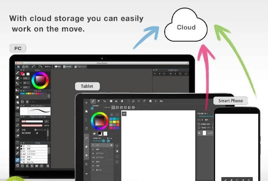Click the layers stack icon on tablet sidebar
The height and width of the screenshot is (181, 268).
pyautogui.click(x=86, y=155)
